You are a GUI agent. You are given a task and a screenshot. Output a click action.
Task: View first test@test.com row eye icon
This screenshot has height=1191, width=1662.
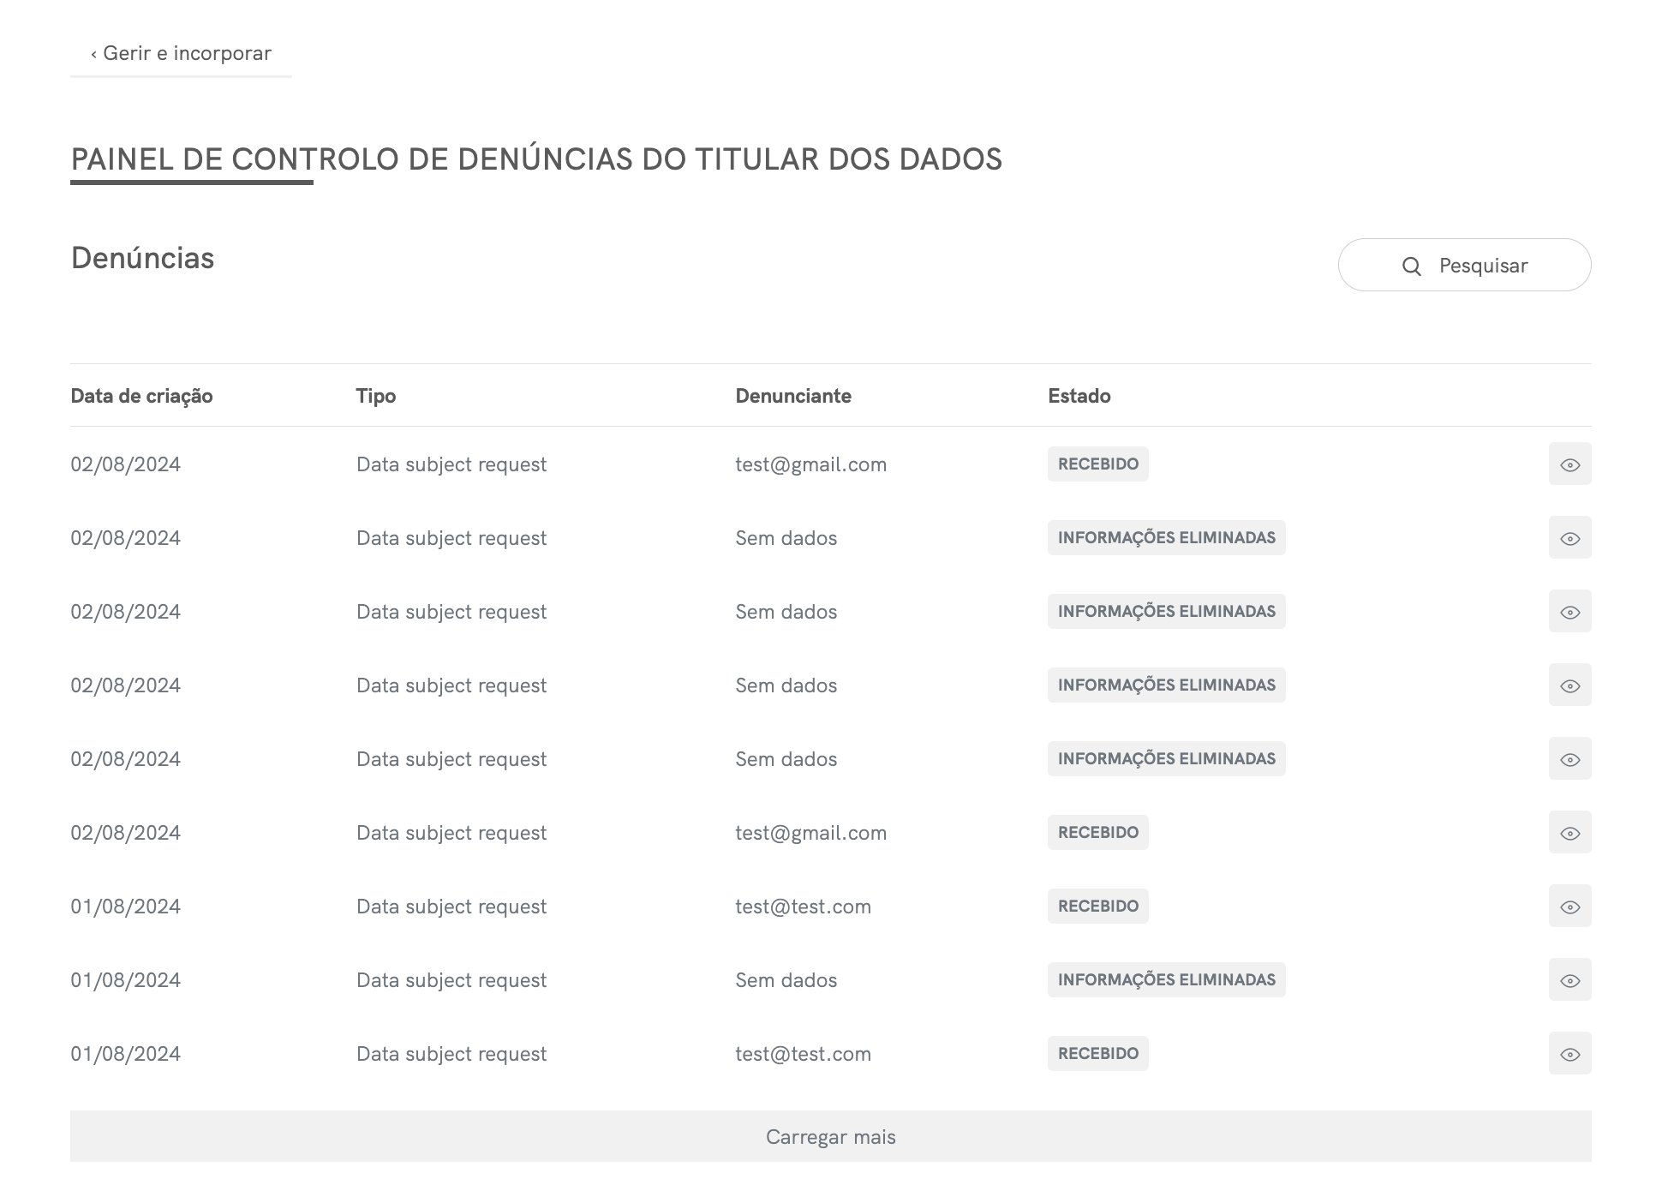(x=1569, y=907)
